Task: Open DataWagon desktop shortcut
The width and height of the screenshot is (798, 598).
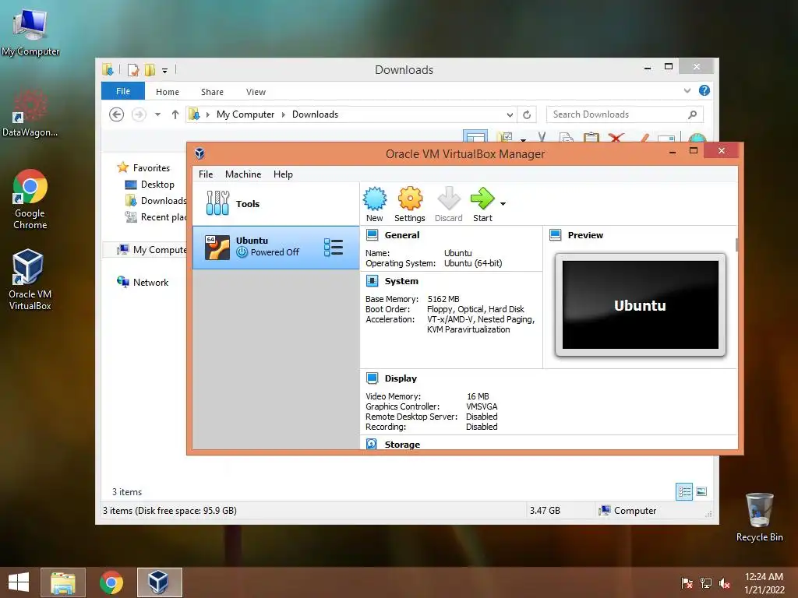Action: [x=30, y=114]
